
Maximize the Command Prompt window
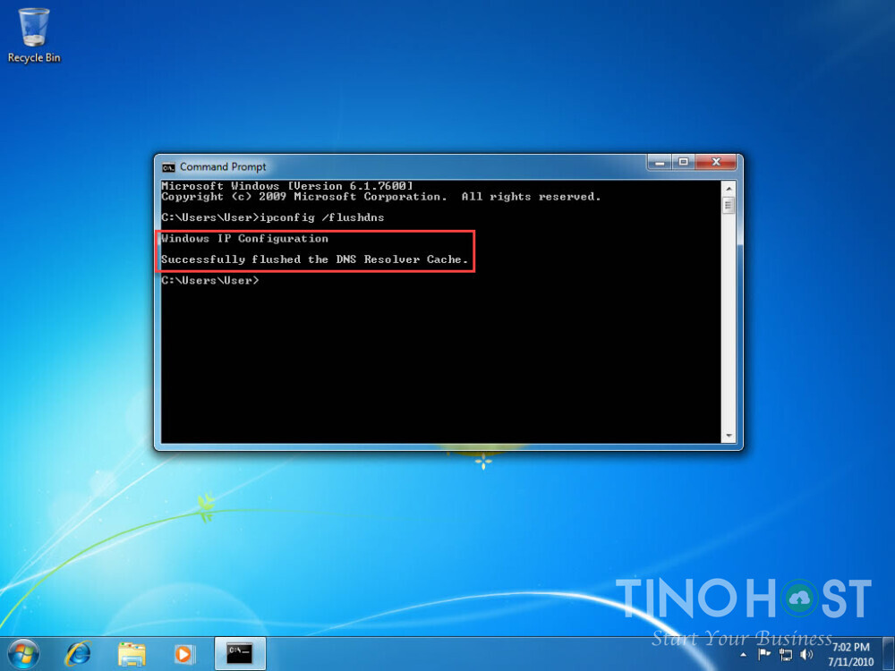pos(683,163)
